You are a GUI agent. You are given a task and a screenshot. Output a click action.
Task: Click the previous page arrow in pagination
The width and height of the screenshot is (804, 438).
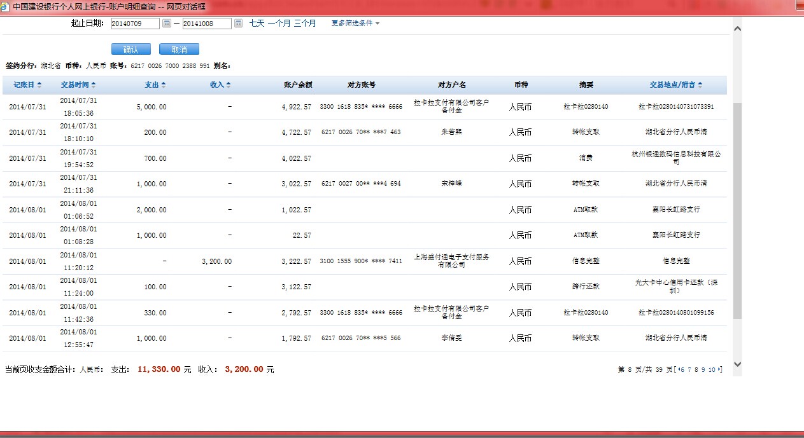(x=679, y=369)
